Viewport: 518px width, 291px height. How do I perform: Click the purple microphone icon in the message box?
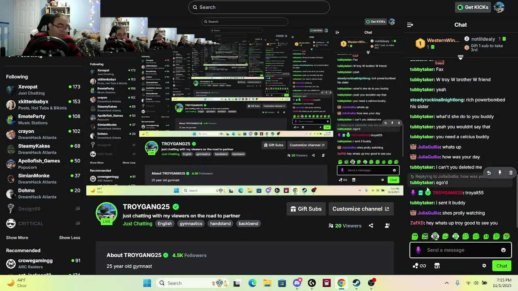pyautogui.click(x=418, y=250)
